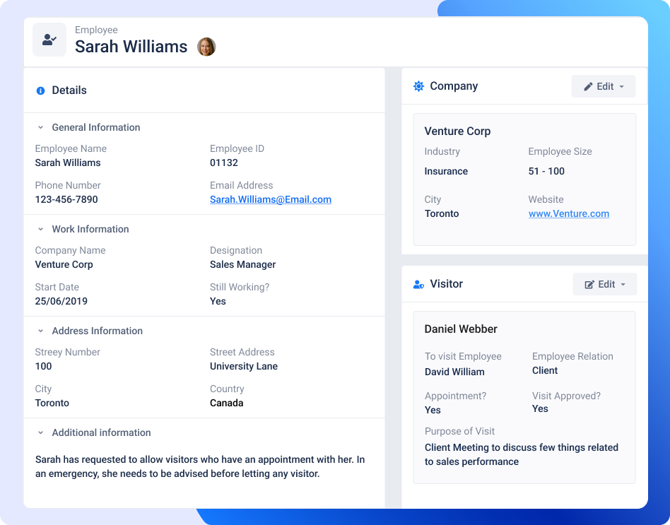Select the phone number 123-456-7890
670x525 pixels.
tap(66, 199)
